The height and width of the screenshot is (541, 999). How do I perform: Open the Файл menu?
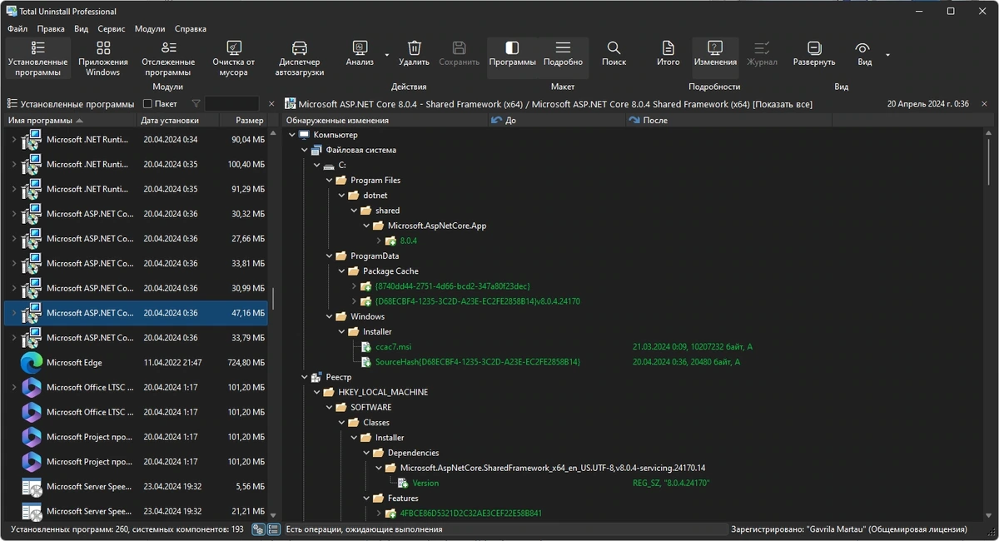click(17, 28)
